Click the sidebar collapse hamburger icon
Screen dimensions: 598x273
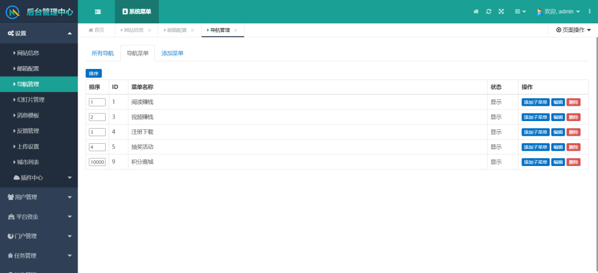click(98, 12)
